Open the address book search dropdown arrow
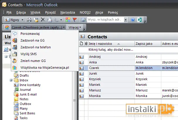This screenshot has height=120, width=178. pos(126,20)
